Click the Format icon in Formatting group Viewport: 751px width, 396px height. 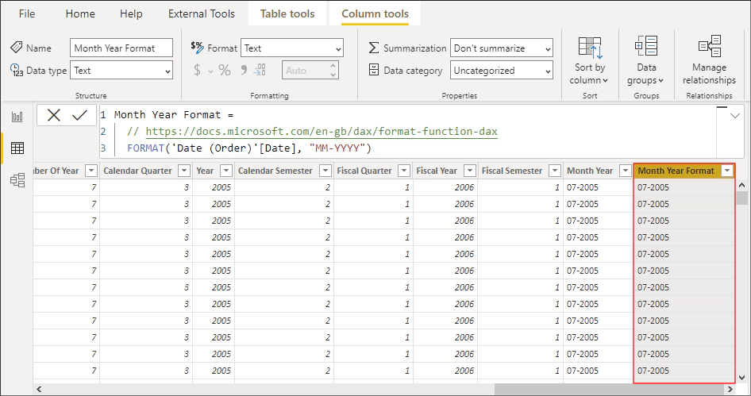click(197, 47)
